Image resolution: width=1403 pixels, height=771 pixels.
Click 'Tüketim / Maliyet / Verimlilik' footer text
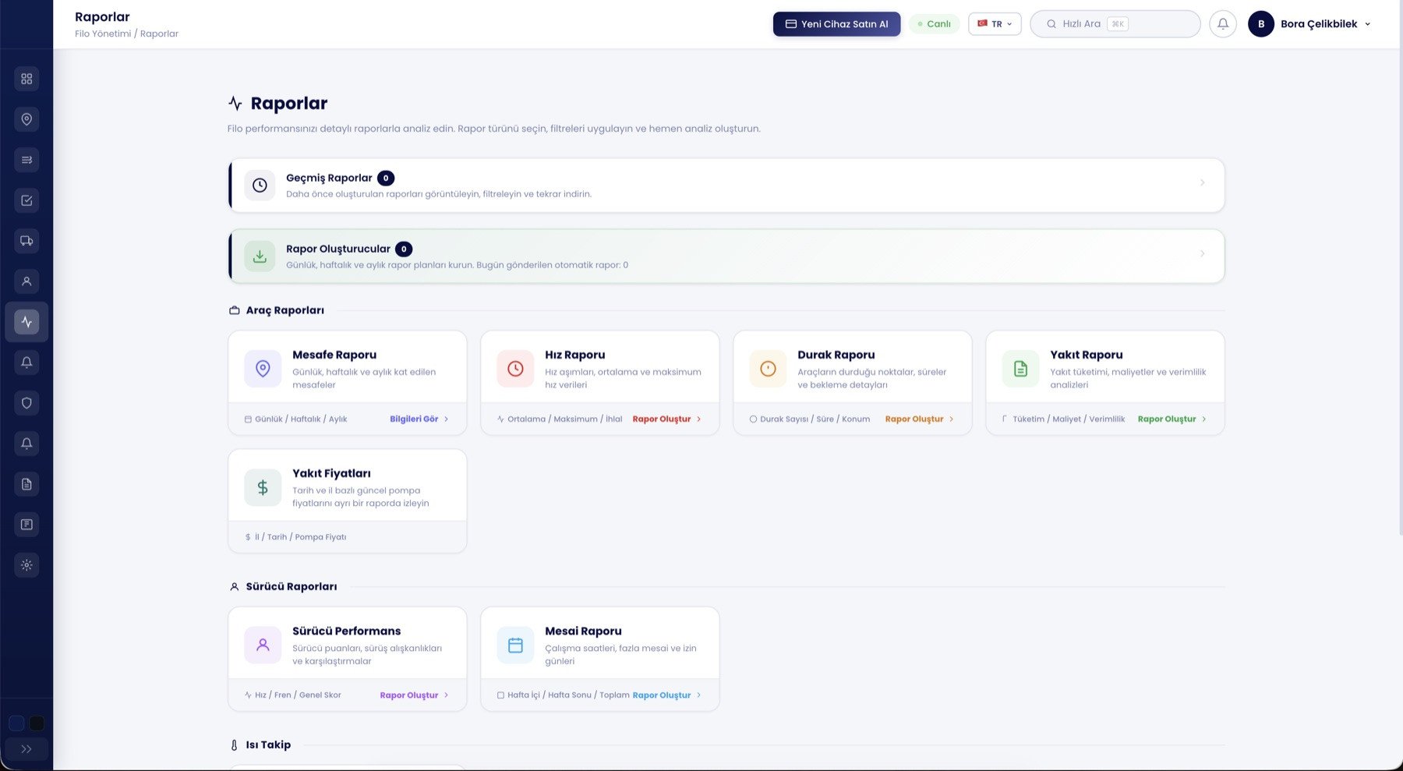pyautogui.click(x=1069, y=419)
